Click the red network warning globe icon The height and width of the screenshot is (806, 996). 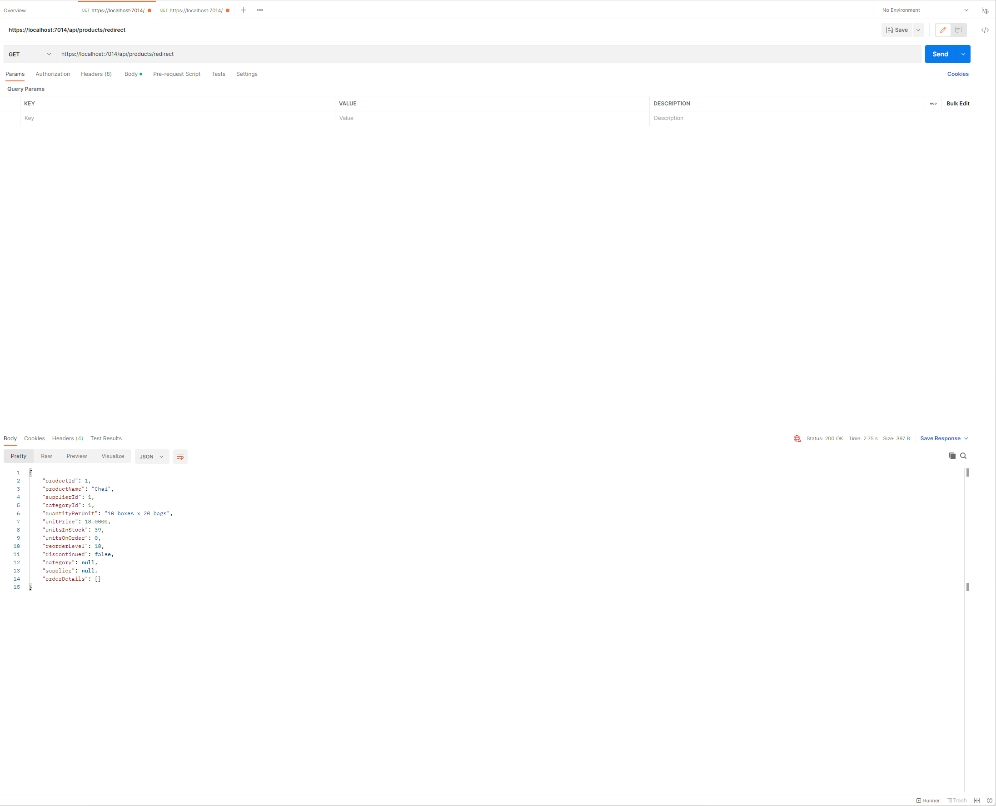click(x=797, y=439)
